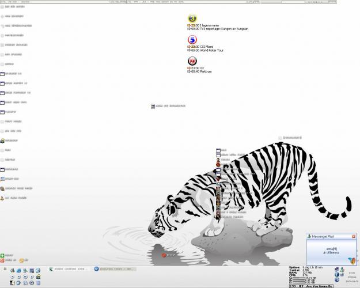Click the purple tray icon beside the Messenger figure
The height and width of the screenshot is (288, 360).
tap(336, 270)
